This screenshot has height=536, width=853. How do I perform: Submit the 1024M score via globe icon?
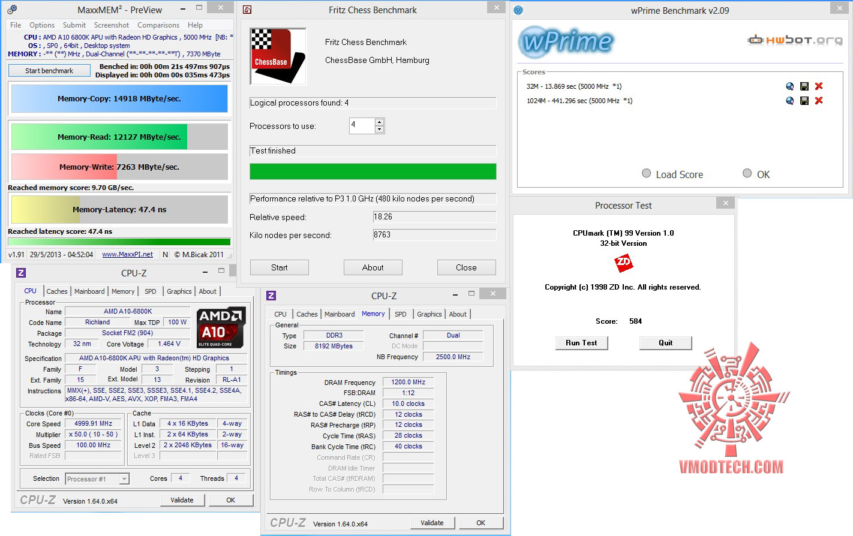[790, 101]
